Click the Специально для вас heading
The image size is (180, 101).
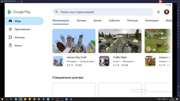[x=68, y=77]
